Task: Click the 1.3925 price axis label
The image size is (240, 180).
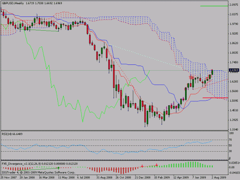Action: pos(234,120)
